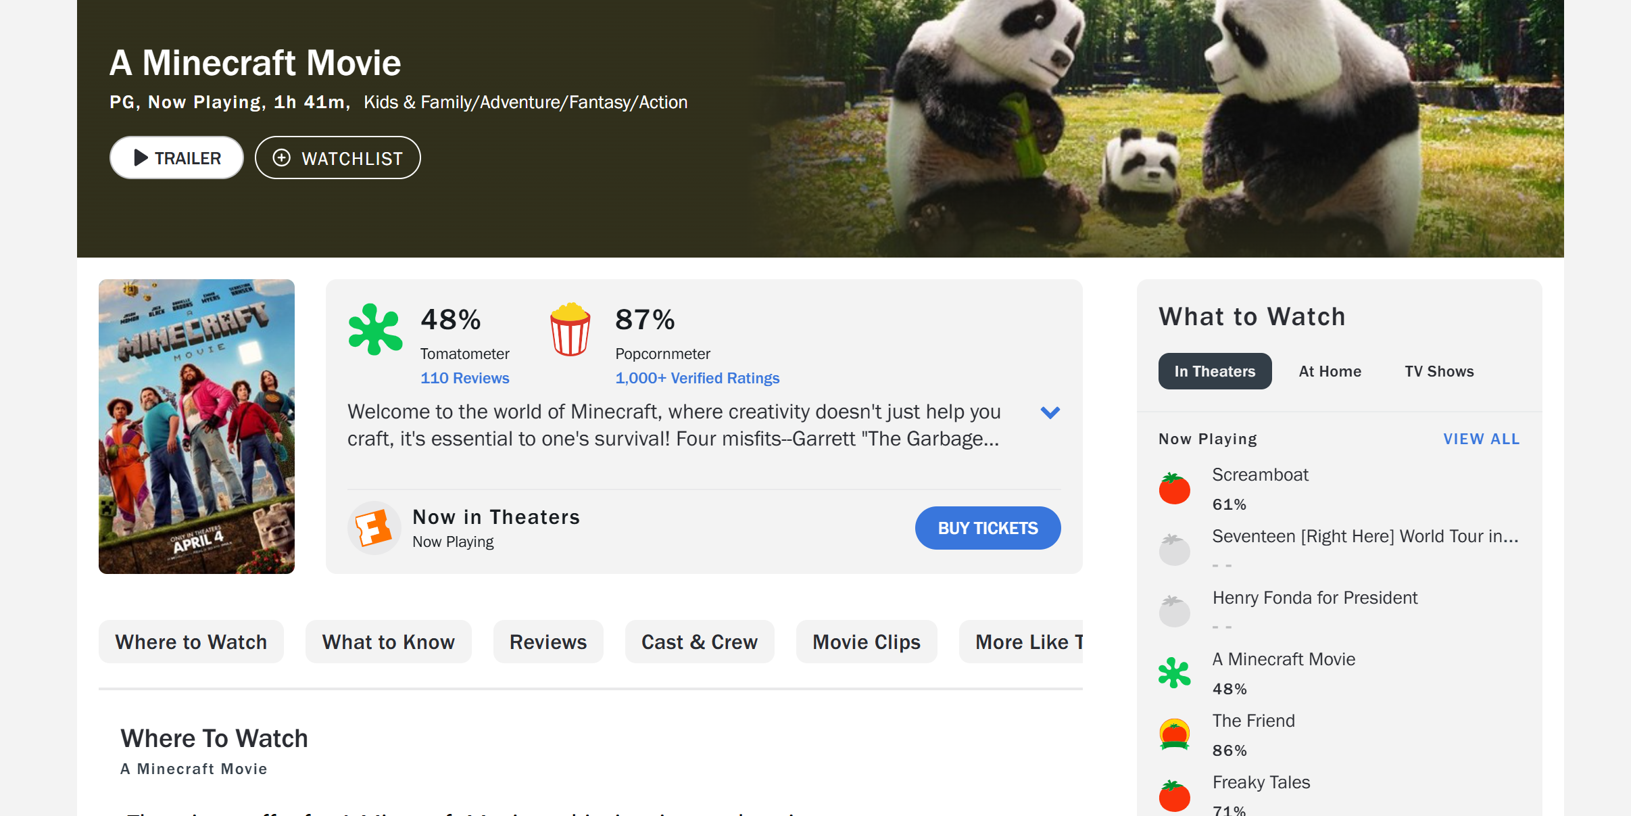Add the movie to WATCHLIST
This screenshot has width=1631, height=816.
pyautogui.click(x=337, y=158)
